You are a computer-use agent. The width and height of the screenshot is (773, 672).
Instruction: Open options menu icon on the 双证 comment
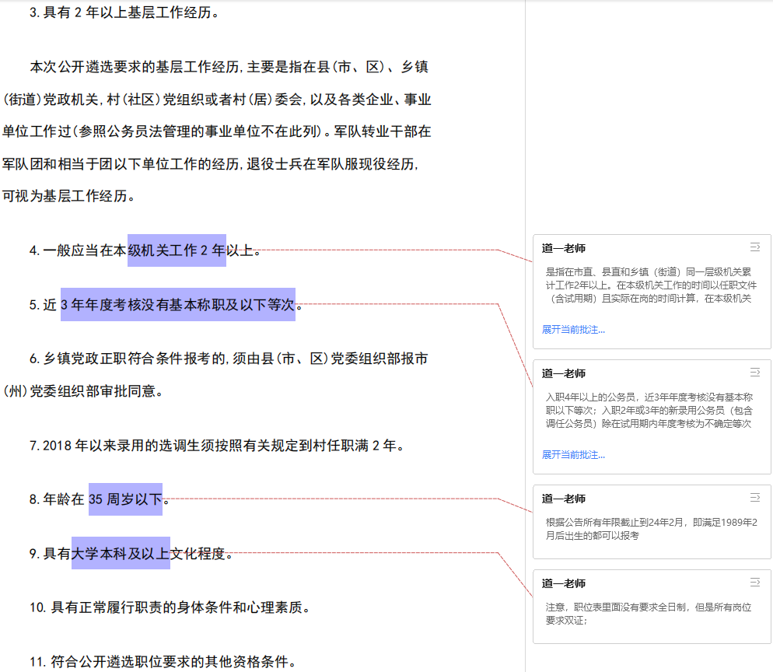click(754, 583)
